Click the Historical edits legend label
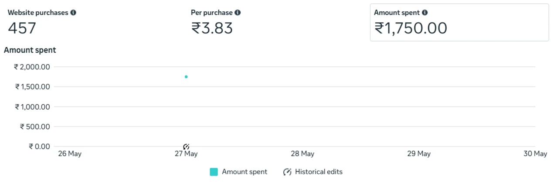The image size is (557, 182). click(319, 172)
